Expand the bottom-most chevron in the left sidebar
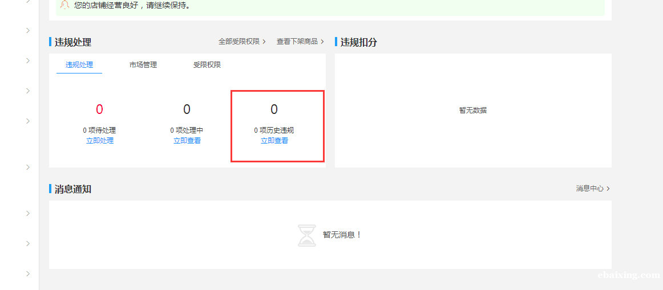Image resolution: width=663 pixels, height=290 pixels. (x=28, y=274)
